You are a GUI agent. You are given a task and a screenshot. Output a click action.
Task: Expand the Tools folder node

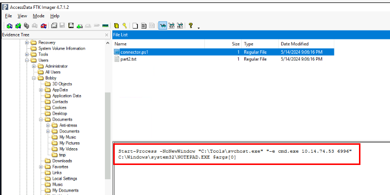[27, 54]
